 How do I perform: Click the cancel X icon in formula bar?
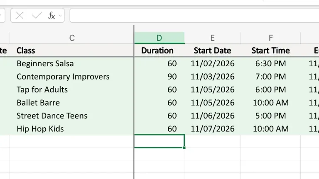[20, 15]
